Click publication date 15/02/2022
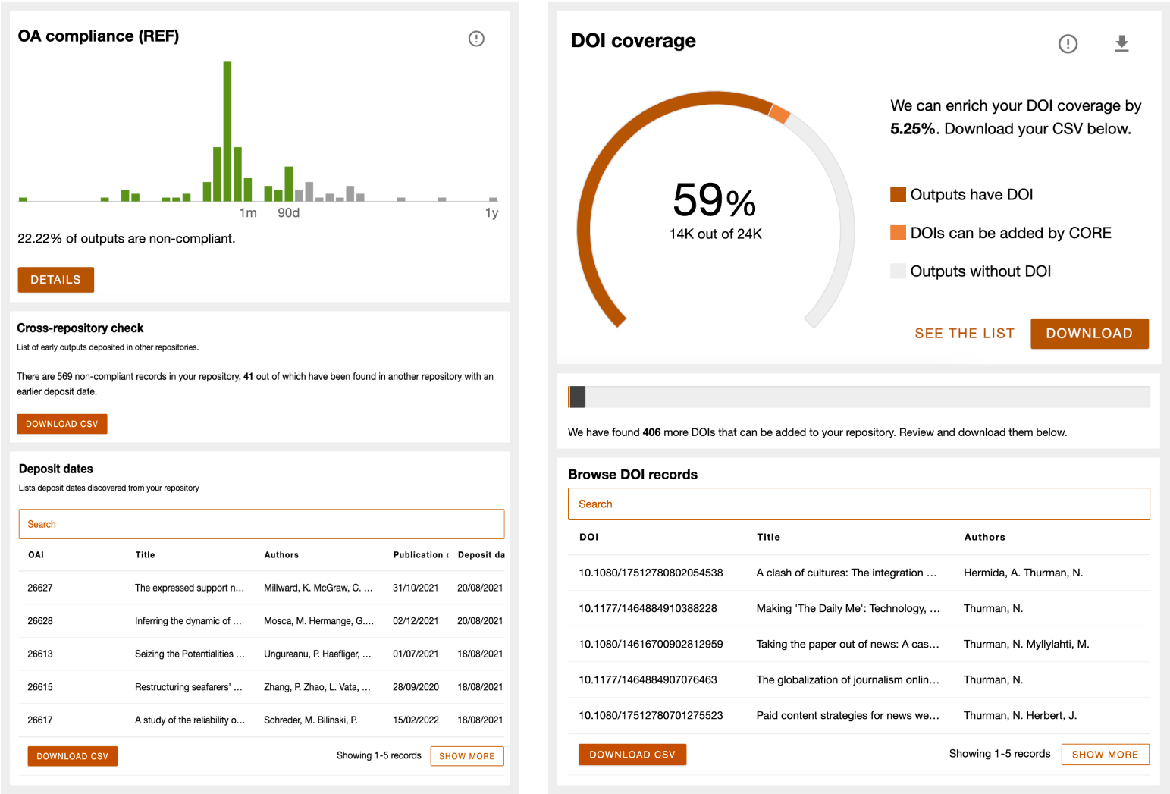1170x794 pixels. click(x=416, y=720)
